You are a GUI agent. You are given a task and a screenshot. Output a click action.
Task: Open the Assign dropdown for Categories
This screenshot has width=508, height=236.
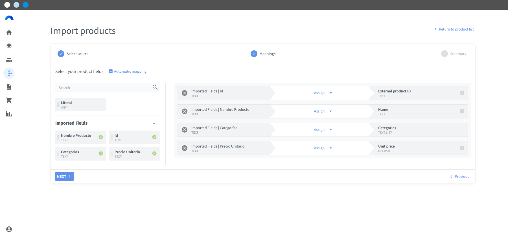pos(323,130)
